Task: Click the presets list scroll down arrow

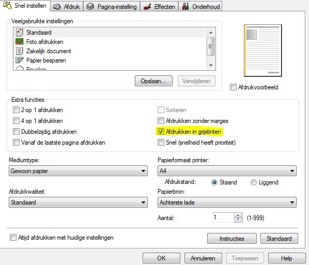Action: tap(211, 66)
